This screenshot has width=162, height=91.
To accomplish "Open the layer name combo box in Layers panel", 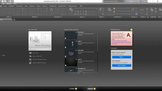I will pos(86,9).
